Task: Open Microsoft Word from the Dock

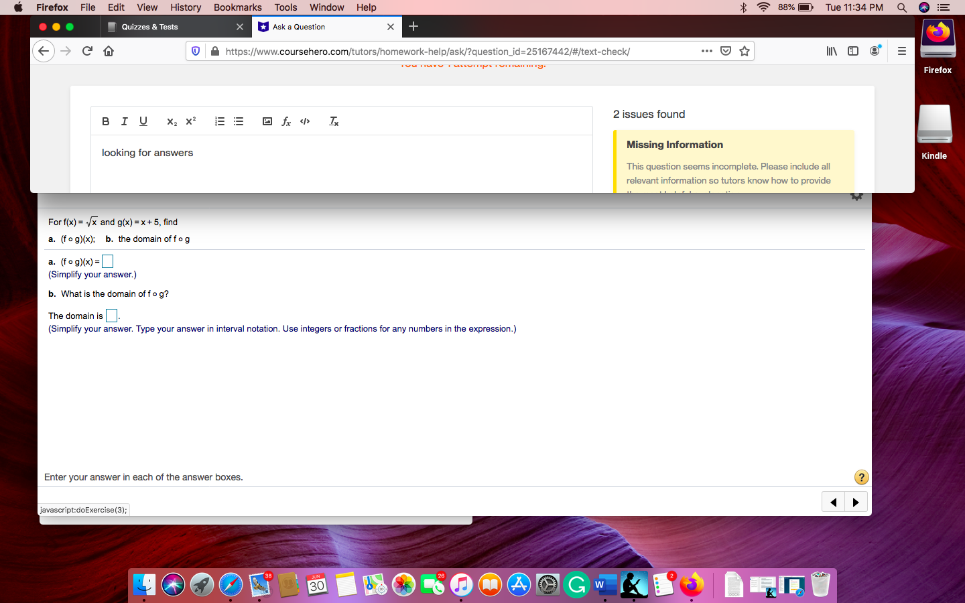Action: click(x=605, y=585)
